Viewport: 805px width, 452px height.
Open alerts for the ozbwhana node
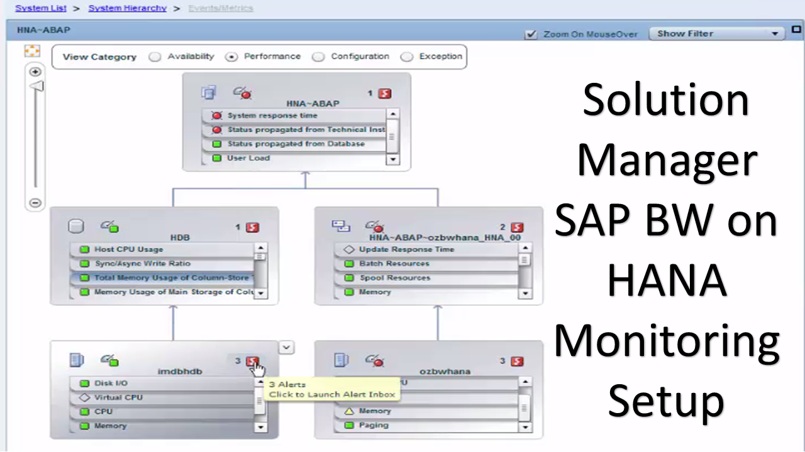[x=517, y=361]
